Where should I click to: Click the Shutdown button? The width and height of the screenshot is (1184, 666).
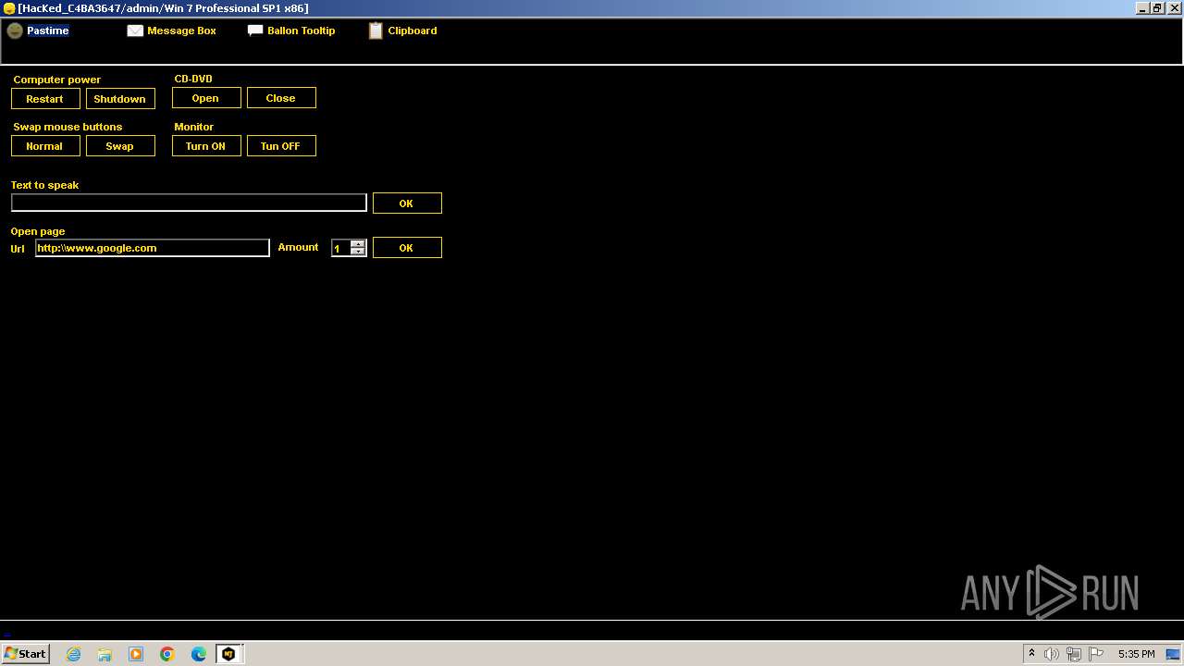120,99
